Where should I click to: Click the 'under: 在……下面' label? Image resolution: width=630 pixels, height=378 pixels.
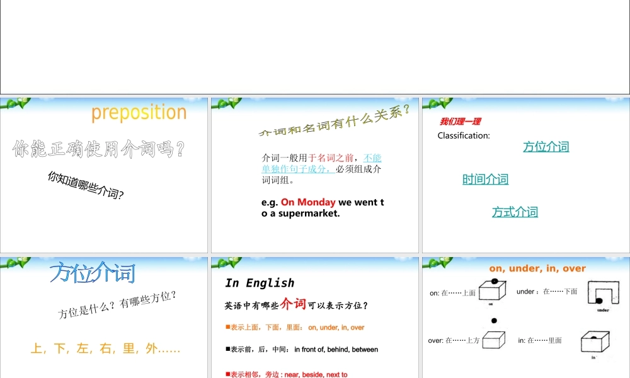tap(547, 292)
